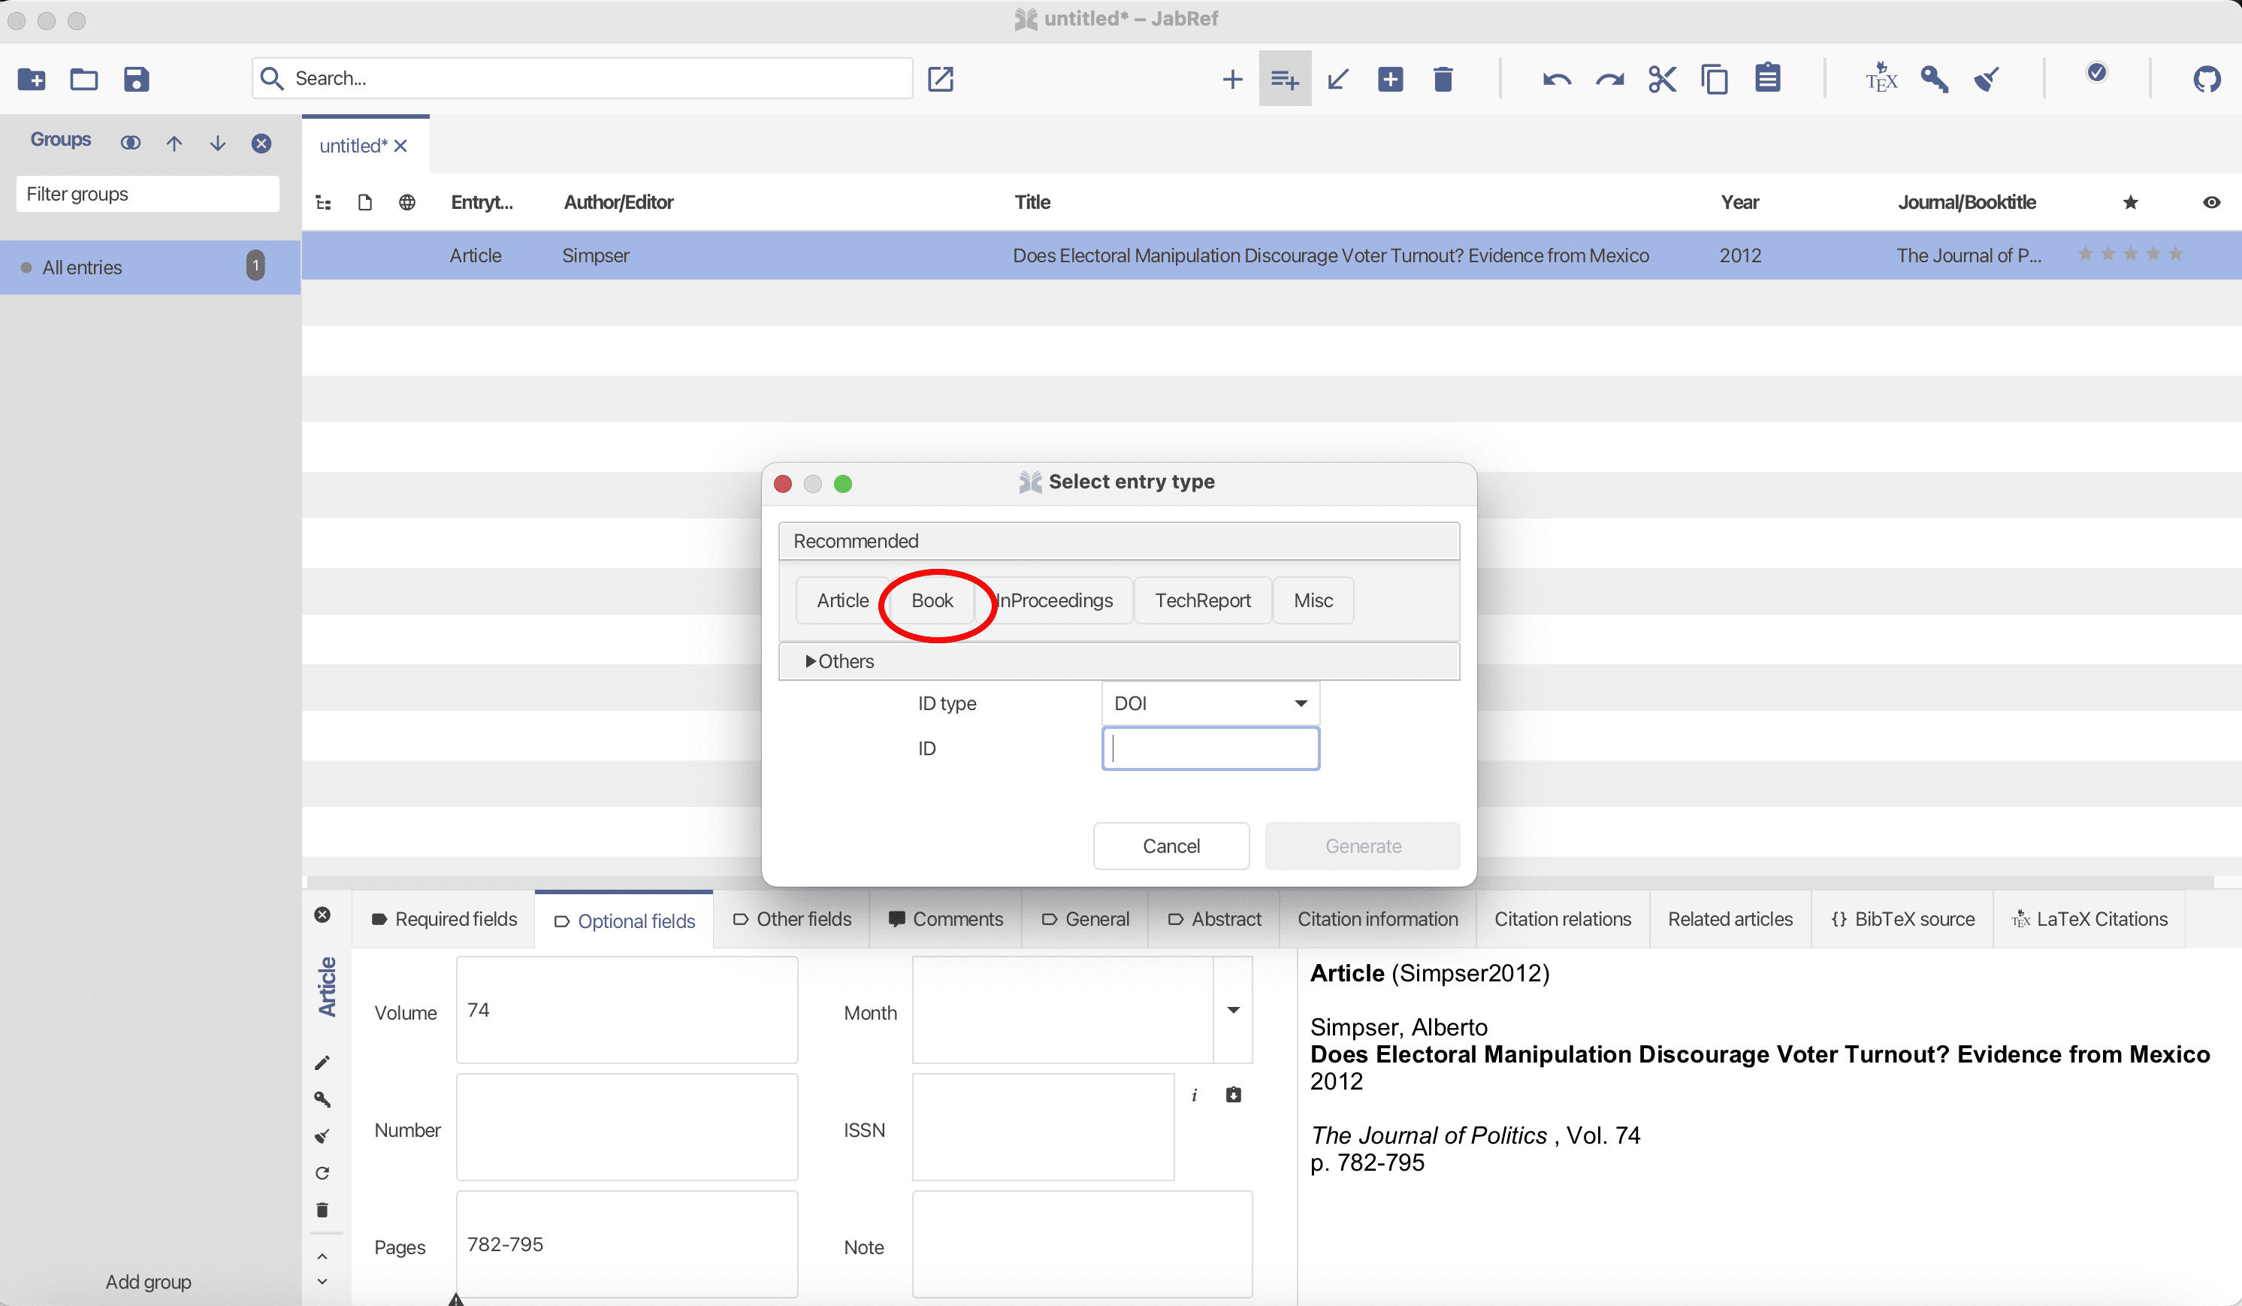
Task: Open the ID type DOI dropdown
Action: tap(1209, 703)
